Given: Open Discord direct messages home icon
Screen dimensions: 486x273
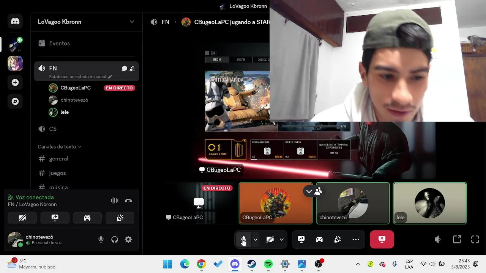Looking at the screenshot, I should tap(15, 22).
